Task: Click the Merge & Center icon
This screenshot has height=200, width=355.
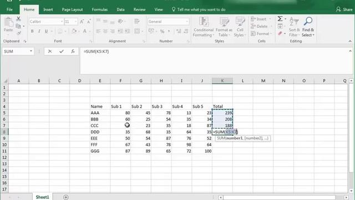Action: coord(137,31)
